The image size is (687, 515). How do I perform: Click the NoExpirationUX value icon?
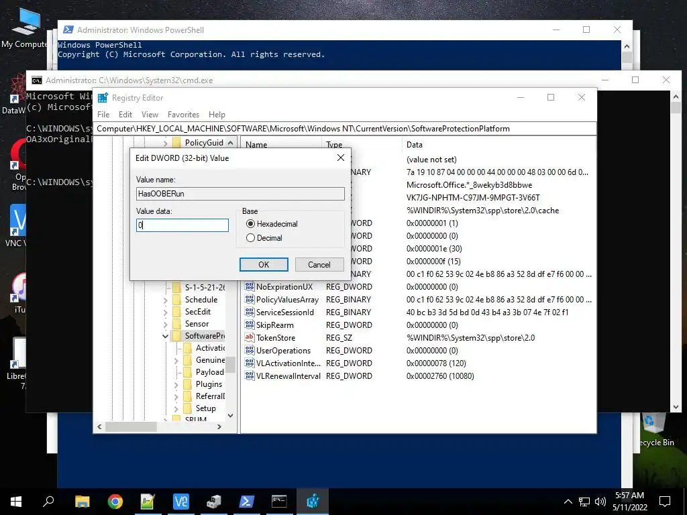pyautogui.click(x=250, y=287)
